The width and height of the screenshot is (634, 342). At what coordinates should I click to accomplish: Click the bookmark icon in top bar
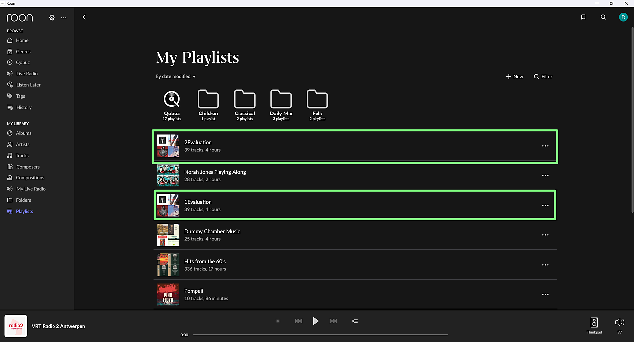tap(583, 17)
